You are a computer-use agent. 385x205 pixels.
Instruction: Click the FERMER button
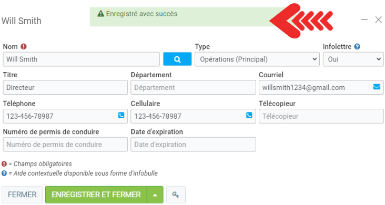(x=22, y=194)
